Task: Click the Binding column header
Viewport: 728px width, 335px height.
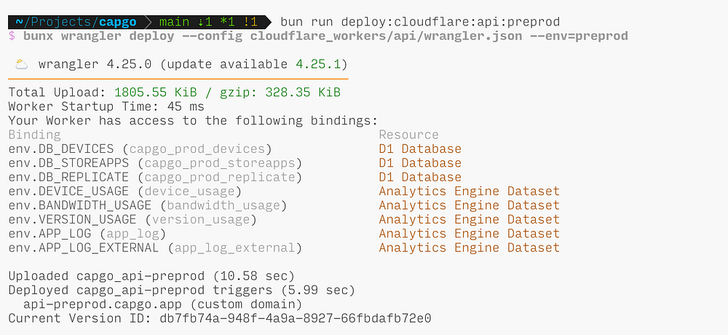Action: [x=34, y=135]
